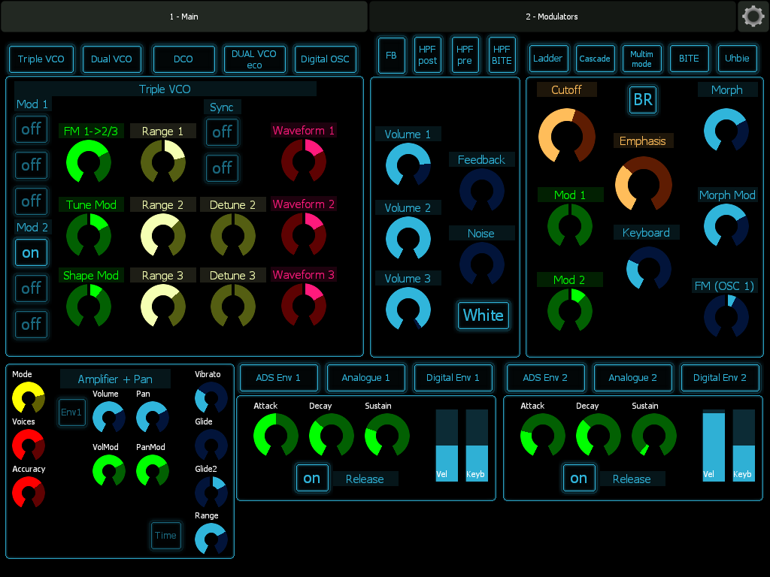The height and width of the screenshot is (577, 770).
Task: Click the yellow Mode knob
Action: point(29,398)
